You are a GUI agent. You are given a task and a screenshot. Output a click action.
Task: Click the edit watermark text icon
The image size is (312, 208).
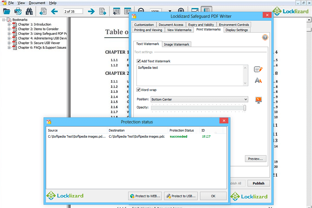(258, 69)
